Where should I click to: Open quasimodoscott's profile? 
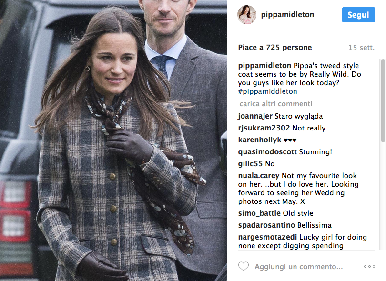(267, 152)
